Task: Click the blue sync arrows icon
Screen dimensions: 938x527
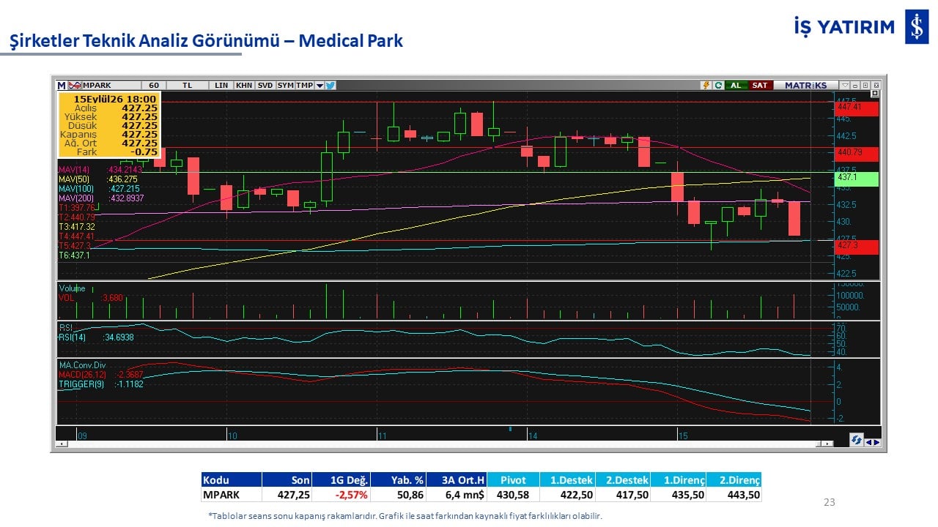Action: (856, 440)
